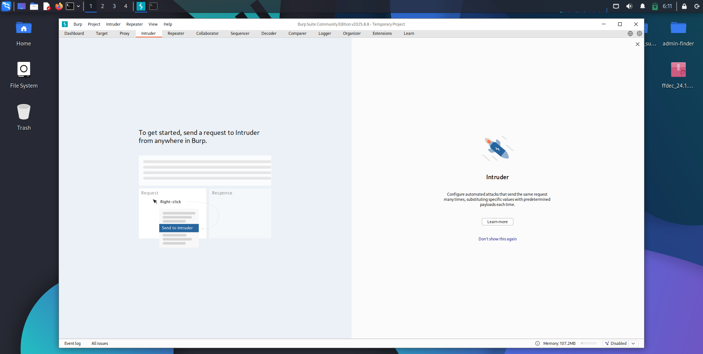Open the Help menu
This screenshot has height=354, width=703.
(168, 24)
